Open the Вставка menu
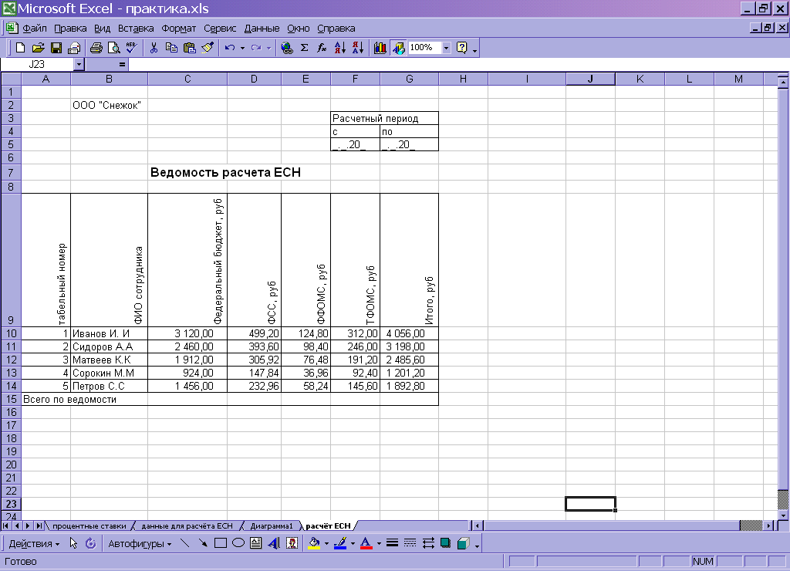Screen dimensions: 790x571 [136, 29]
